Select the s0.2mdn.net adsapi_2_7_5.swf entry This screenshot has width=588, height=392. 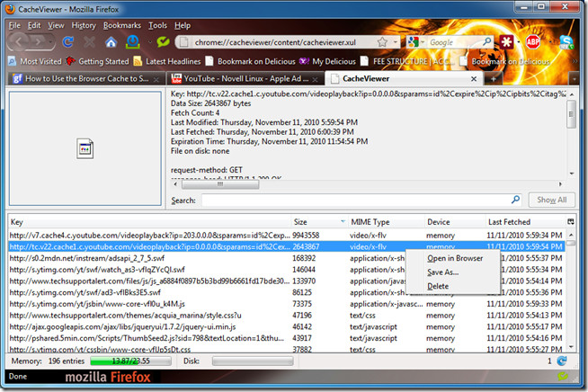tap(287, 258)
